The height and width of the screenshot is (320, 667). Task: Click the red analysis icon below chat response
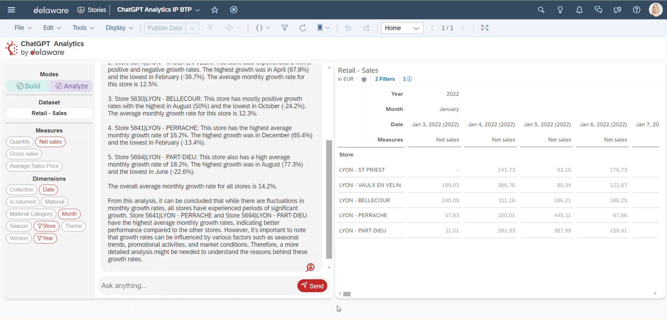pyautogui.click(x=310, y=267)
